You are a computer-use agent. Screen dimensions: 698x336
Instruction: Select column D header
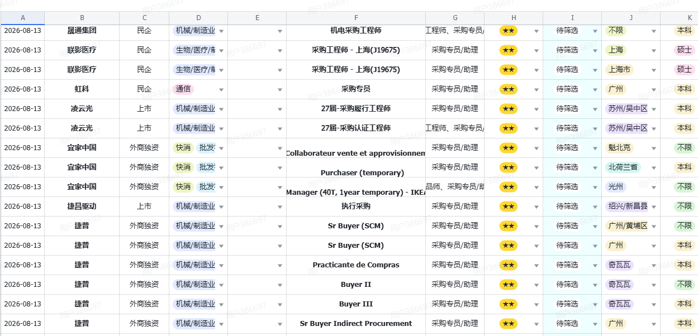pos(198,18)
